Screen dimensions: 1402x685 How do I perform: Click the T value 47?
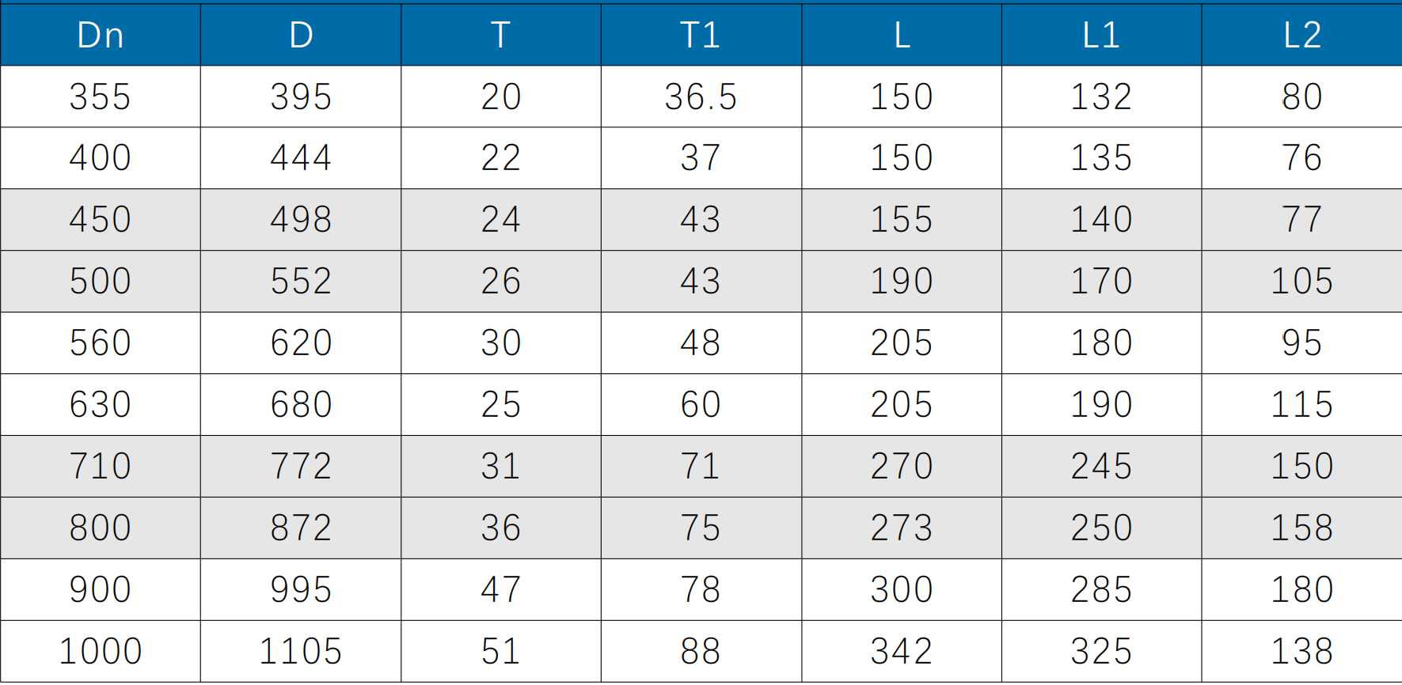tap(501, 589)
